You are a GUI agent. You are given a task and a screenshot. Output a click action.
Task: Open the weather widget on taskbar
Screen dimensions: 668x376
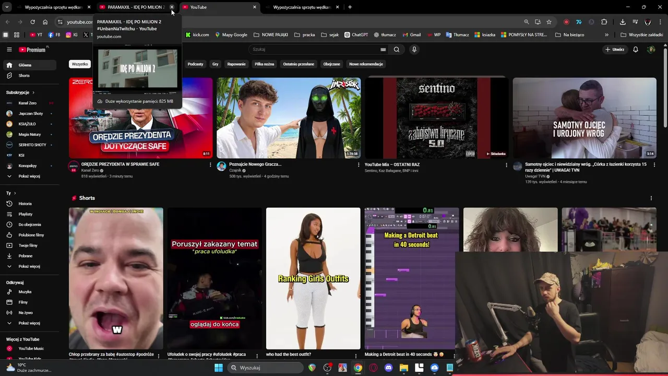(29, 368)
